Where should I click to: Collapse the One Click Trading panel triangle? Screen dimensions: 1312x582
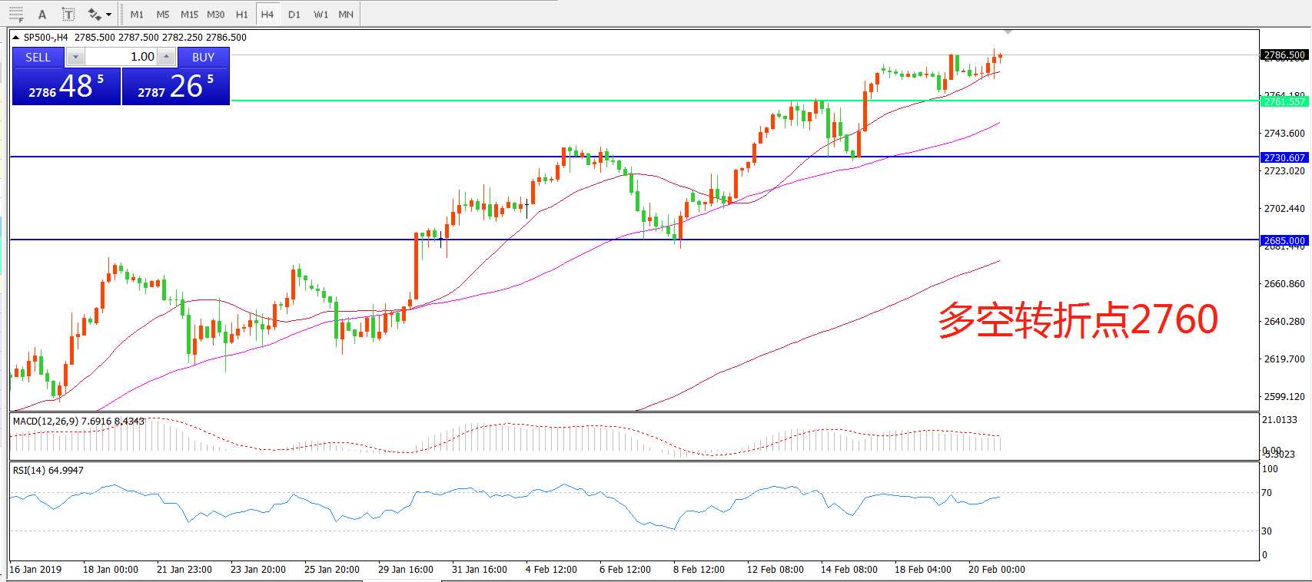click(15, 38)
